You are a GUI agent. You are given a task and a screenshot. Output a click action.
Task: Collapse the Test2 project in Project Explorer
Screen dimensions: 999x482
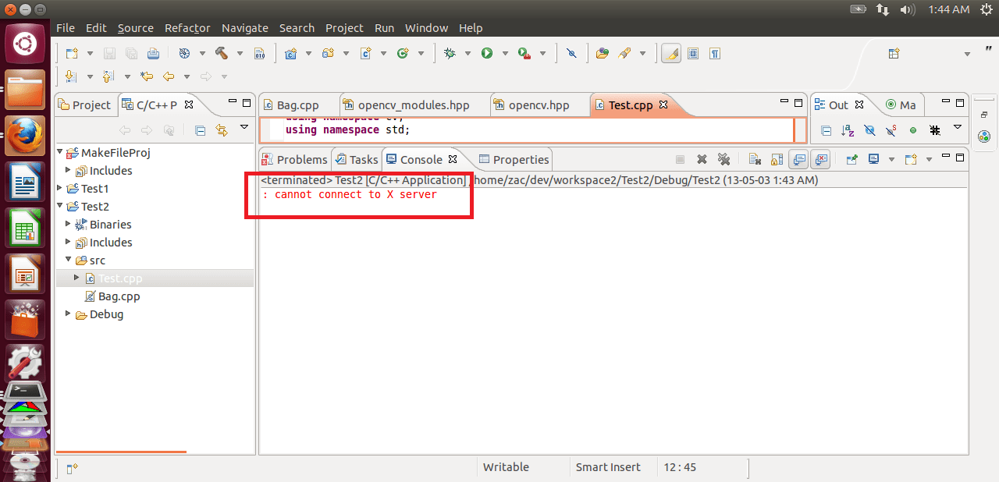point(61,206)
